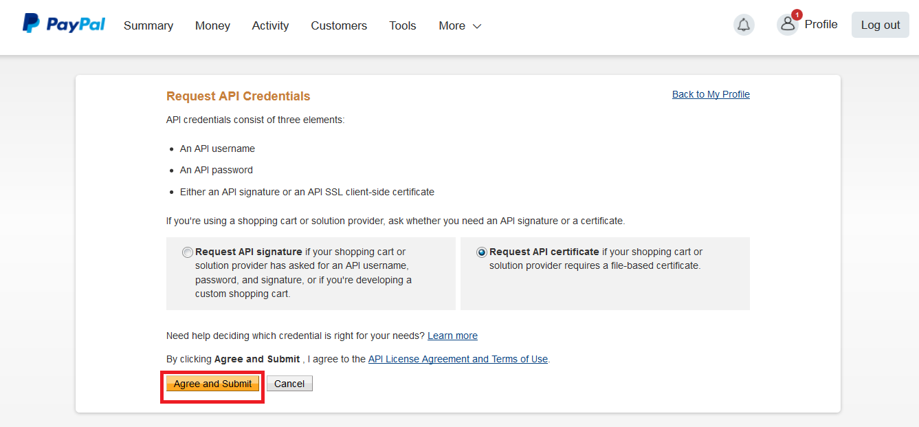Select the Request API signature radio button
The image size is (919, 427).
click(188, 252)
